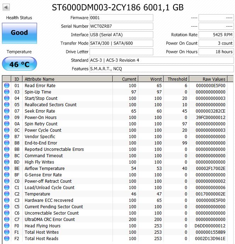Click raw value 0002D13D961E
The height and width of the screenshot is (244, 235).
tap(210, 239)
